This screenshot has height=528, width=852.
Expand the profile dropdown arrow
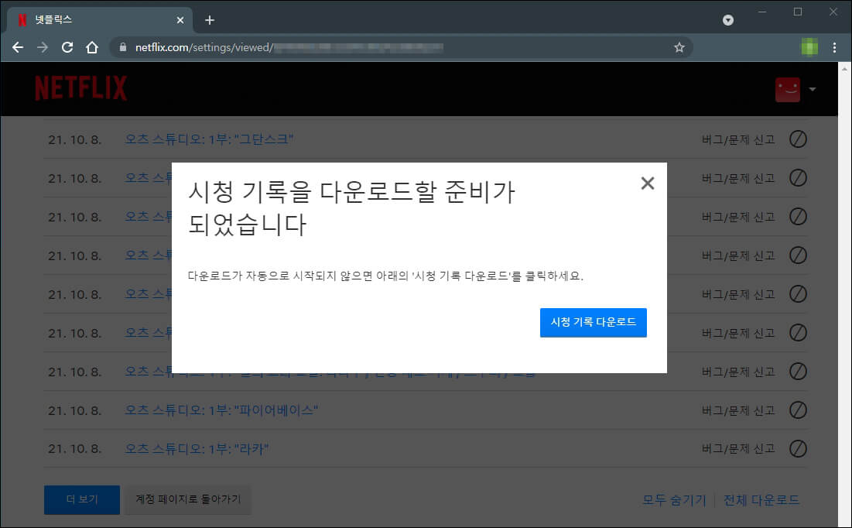pyautogui.click(x=813, y=89)
